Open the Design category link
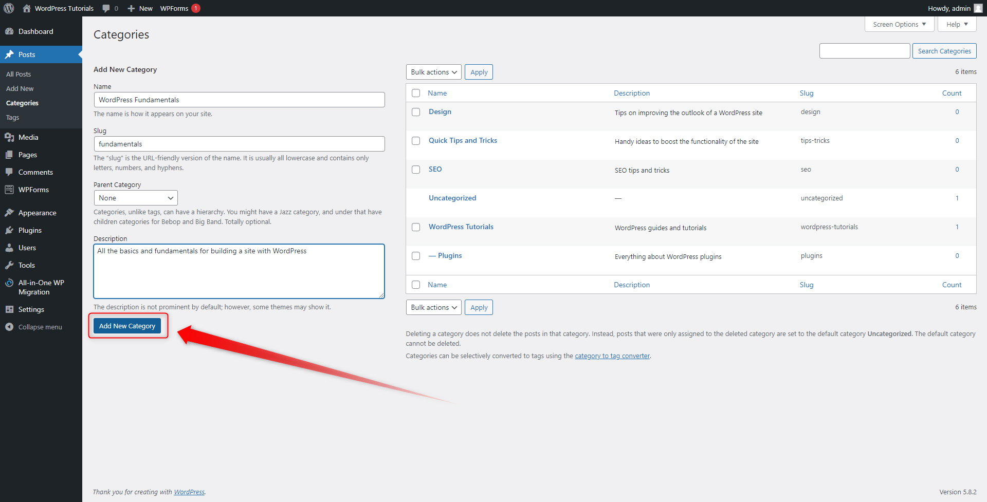The width and height of the screenshot is (987, 502). point(440,111)
